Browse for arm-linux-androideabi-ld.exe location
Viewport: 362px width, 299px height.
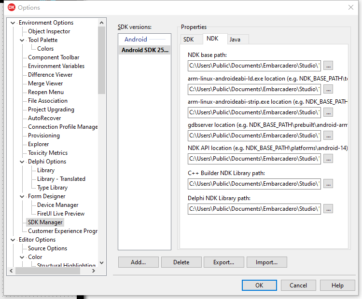[328, 89]
